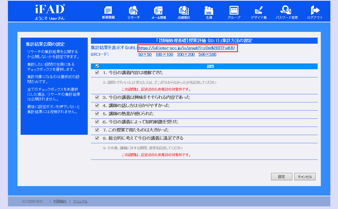The image size is (338, 209).
Task: Open the リサーチ icon
Action: click(133, 13)
